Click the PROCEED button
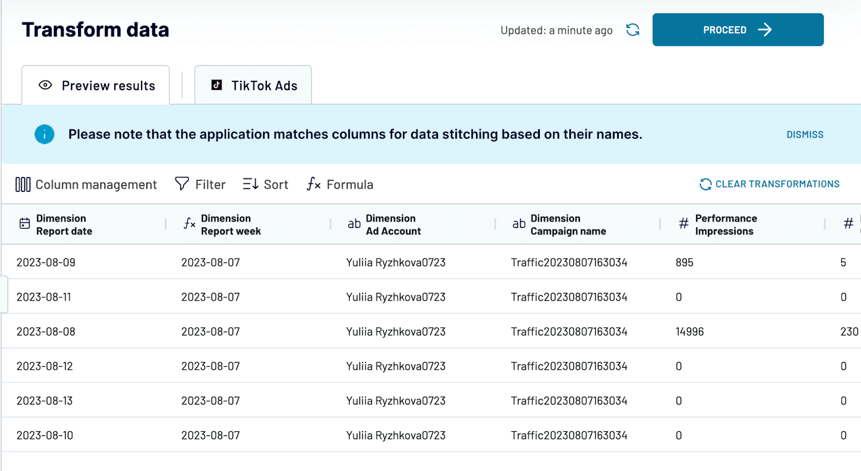The image size is (861, 471). click(738, 30)
